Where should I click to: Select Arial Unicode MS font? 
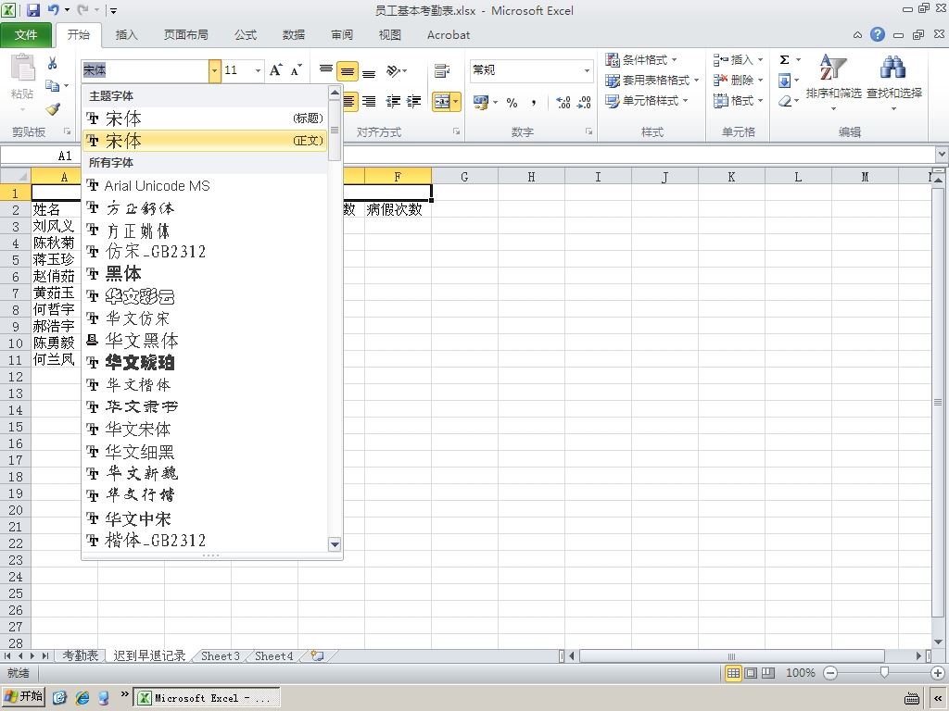(205, 185)
